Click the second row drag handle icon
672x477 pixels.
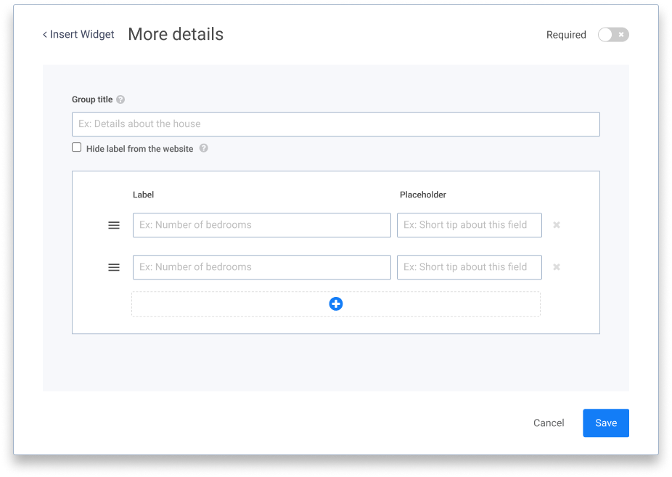(114, 267)
